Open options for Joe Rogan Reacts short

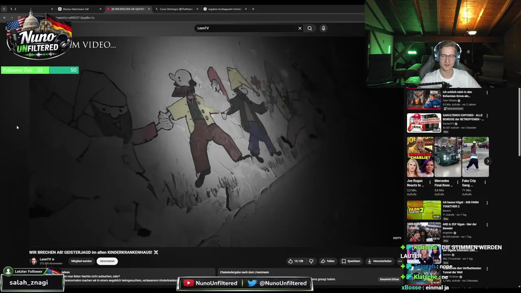click(430, 182)
